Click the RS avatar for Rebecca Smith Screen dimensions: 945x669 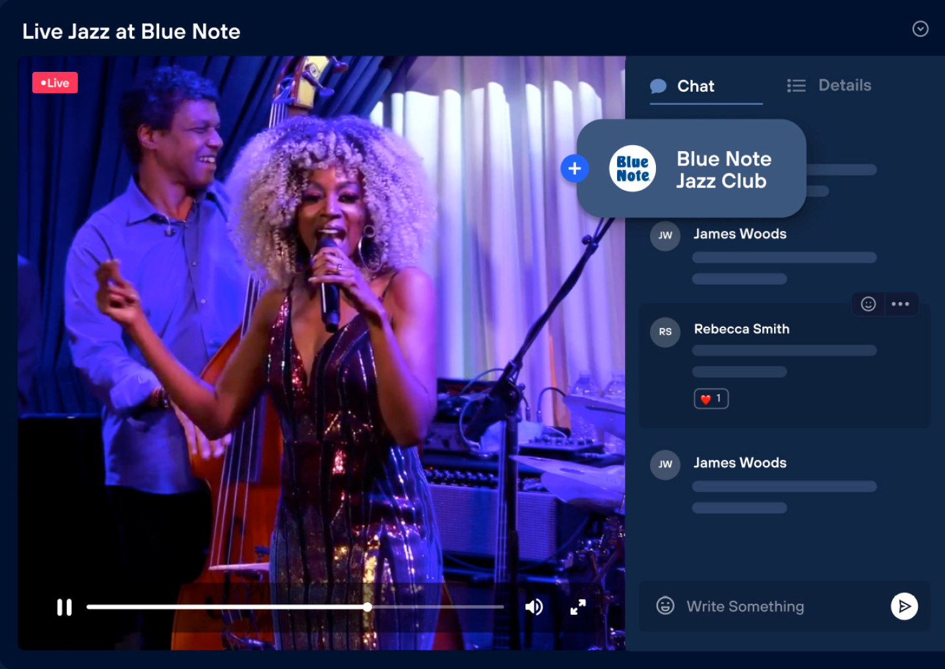tap(665, 332)
